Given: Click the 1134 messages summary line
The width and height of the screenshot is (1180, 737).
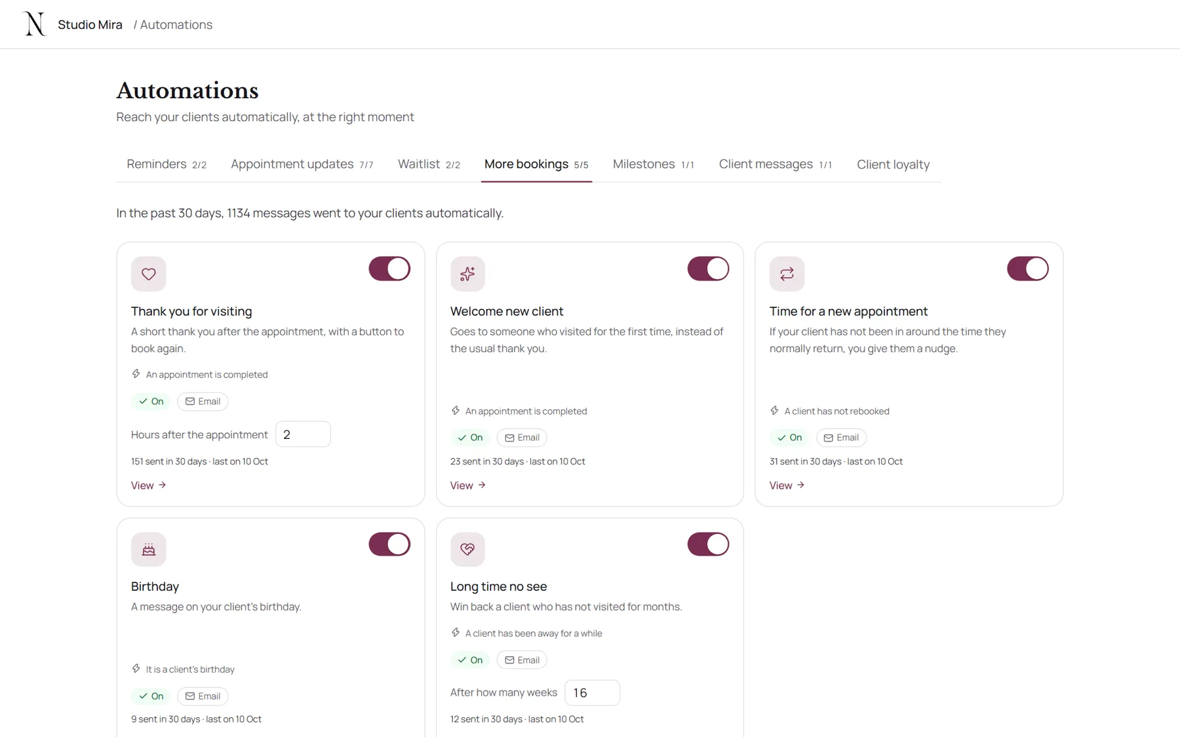Looking at the screenshot, I should 310,214.
